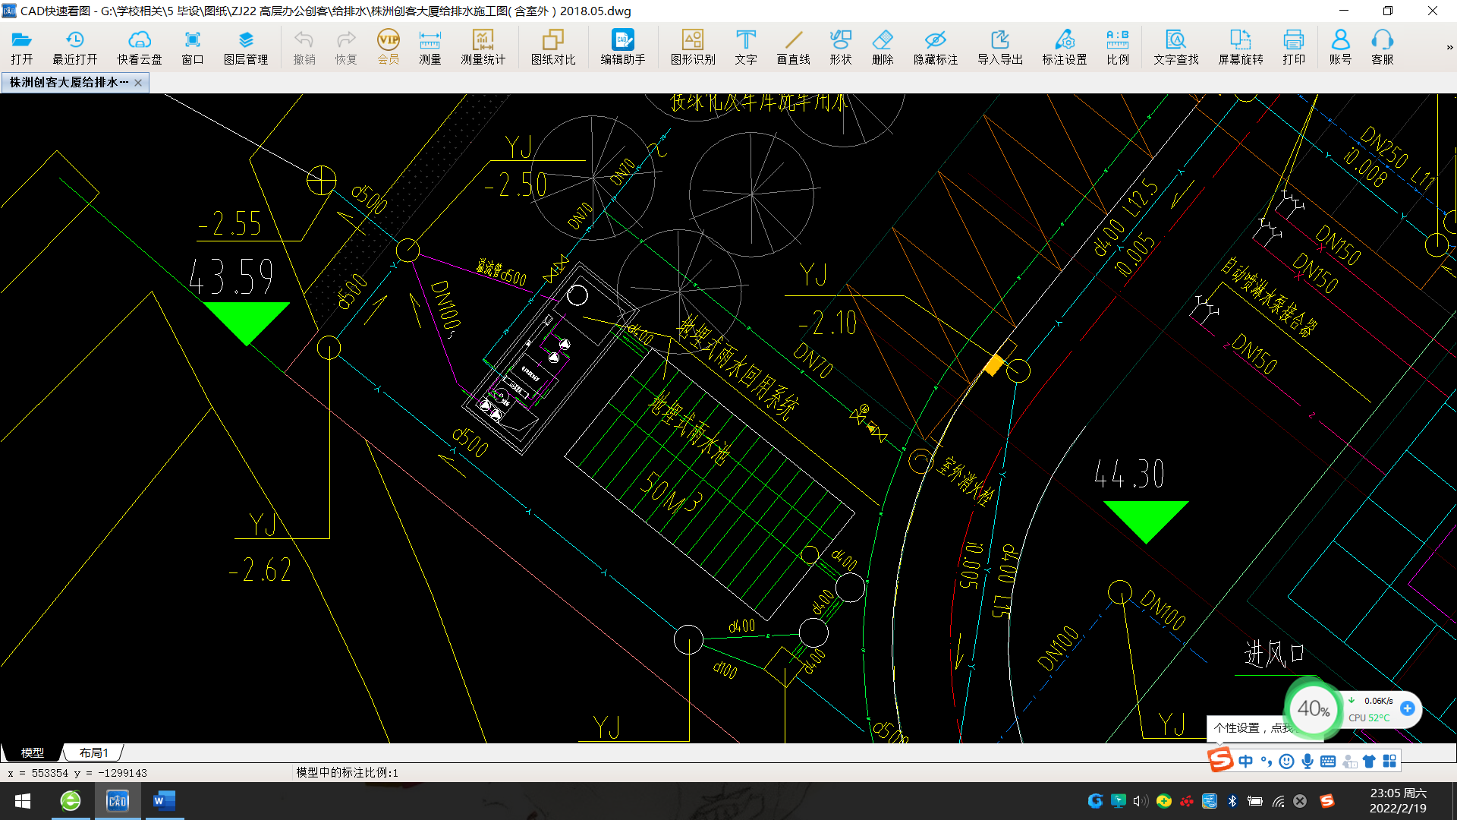The height and width of the screenshot is (820, 1457).
Task: Close the 株洲创客大厦给排水 drawing tab
Action: click(x=138, y=83)
